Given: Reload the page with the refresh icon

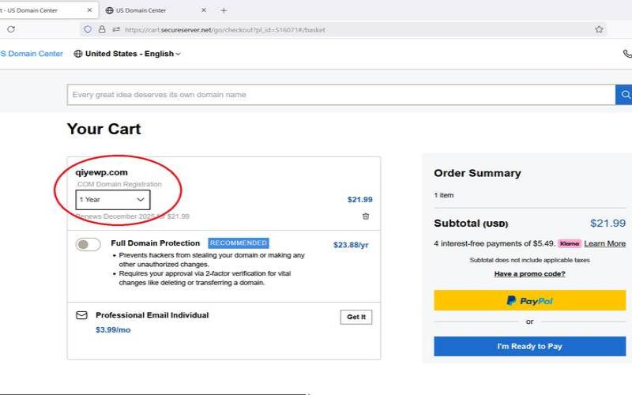Looking at the screenshot, I should click(11, 29).
